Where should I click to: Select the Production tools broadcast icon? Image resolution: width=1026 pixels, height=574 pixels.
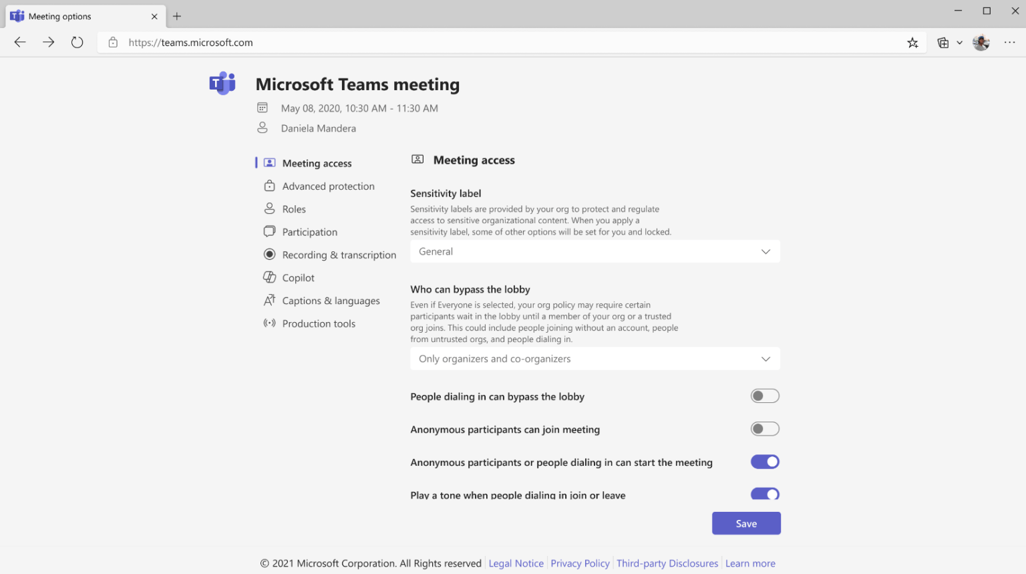pyautogui.click(x=269, y=323)
